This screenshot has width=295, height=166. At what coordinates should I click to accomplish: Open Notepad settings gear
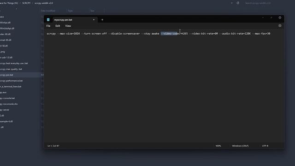point(280,26)
